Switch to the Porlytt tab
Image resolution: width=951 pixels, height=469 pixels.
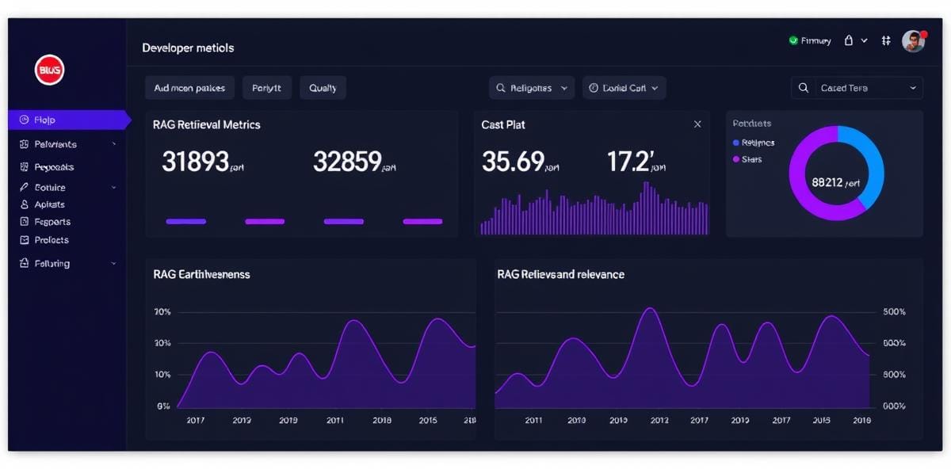click(x=267, y=88)
